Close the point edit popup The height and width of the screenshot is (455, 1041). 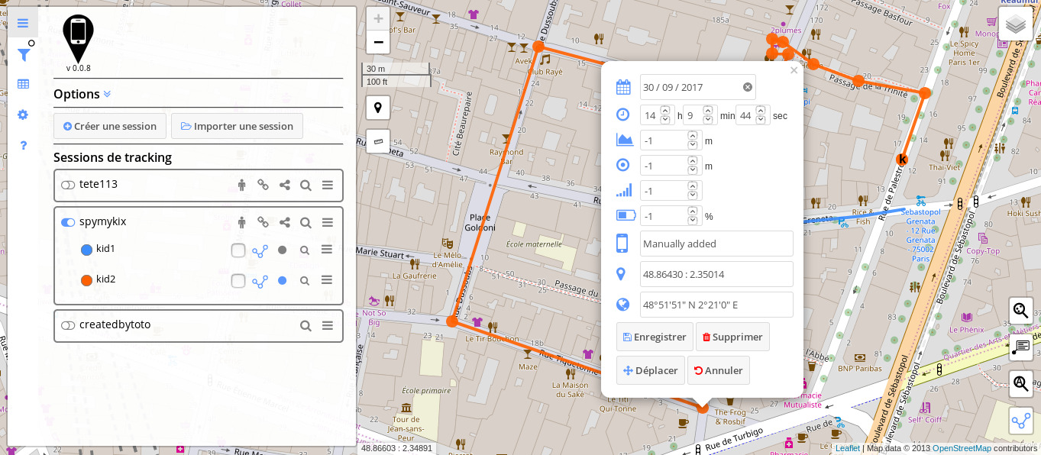(794, 70)
